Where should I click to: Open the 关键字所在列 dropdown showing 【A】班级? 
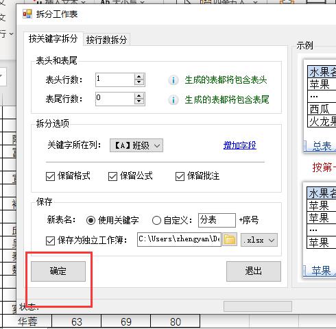(x=136, y=145)
